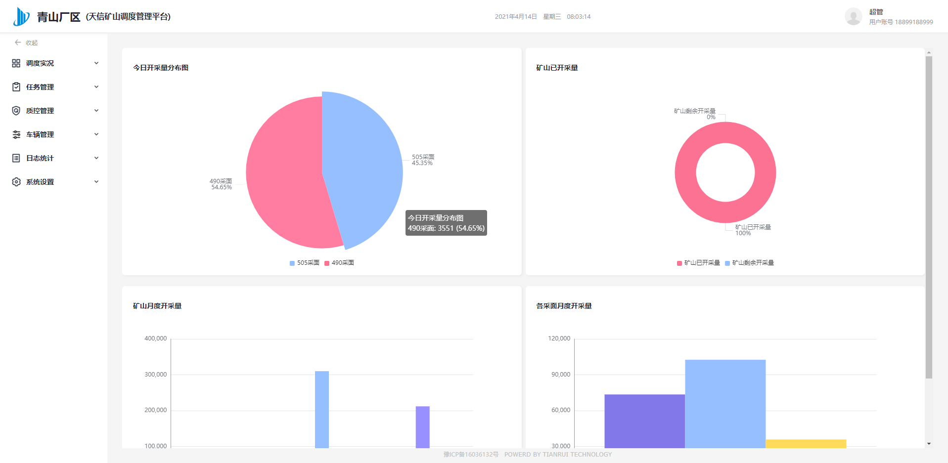The height and width of the screenshot is (463, 948).
Task: Open the 任务管理 menu item
Action: (53, 87)
